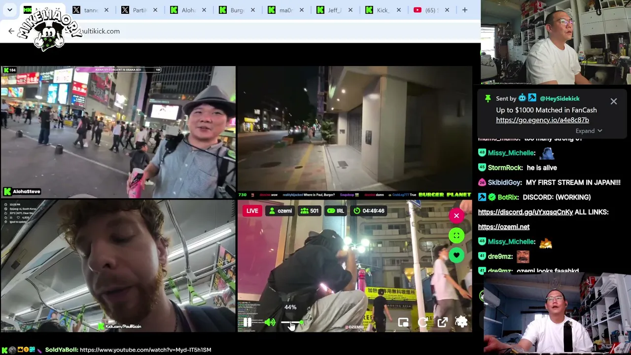
Task: Click the ozemi streamer name badge
Action: [x=280, y=211]
